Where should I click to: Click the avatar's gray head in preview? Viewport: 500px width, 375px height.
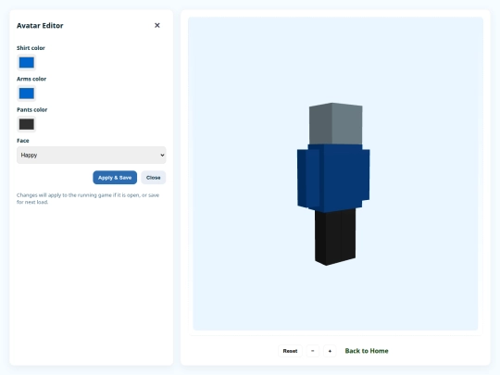coord(335,124)
